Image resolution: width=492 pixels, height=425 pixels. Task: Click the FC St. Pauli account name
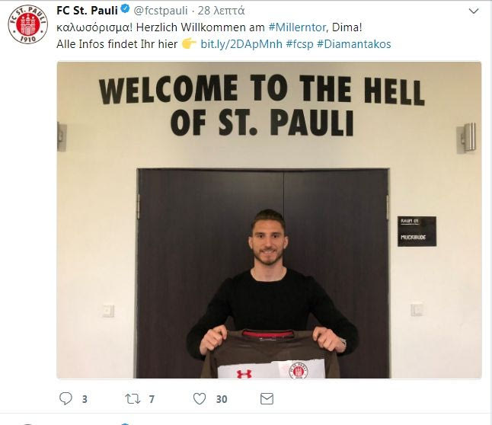[87, 11]
